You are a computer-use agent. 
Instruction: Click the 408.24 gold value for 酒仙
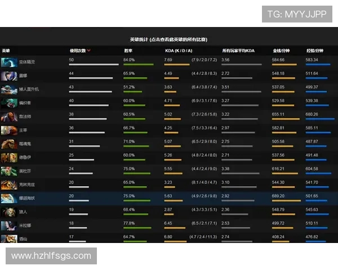278,237
